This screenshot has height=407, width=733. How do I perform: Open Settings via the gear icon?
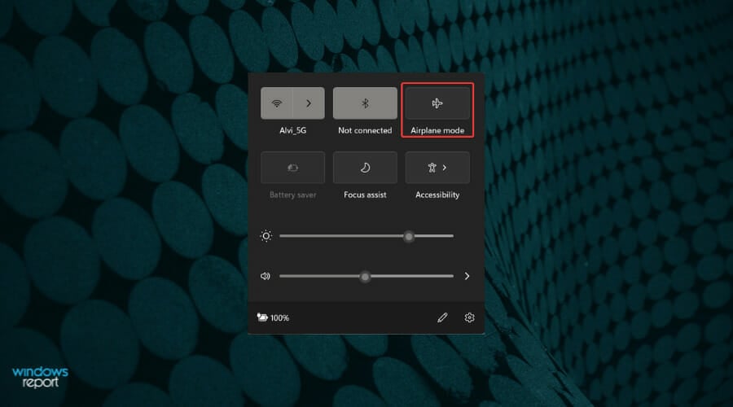coord(469,317)
